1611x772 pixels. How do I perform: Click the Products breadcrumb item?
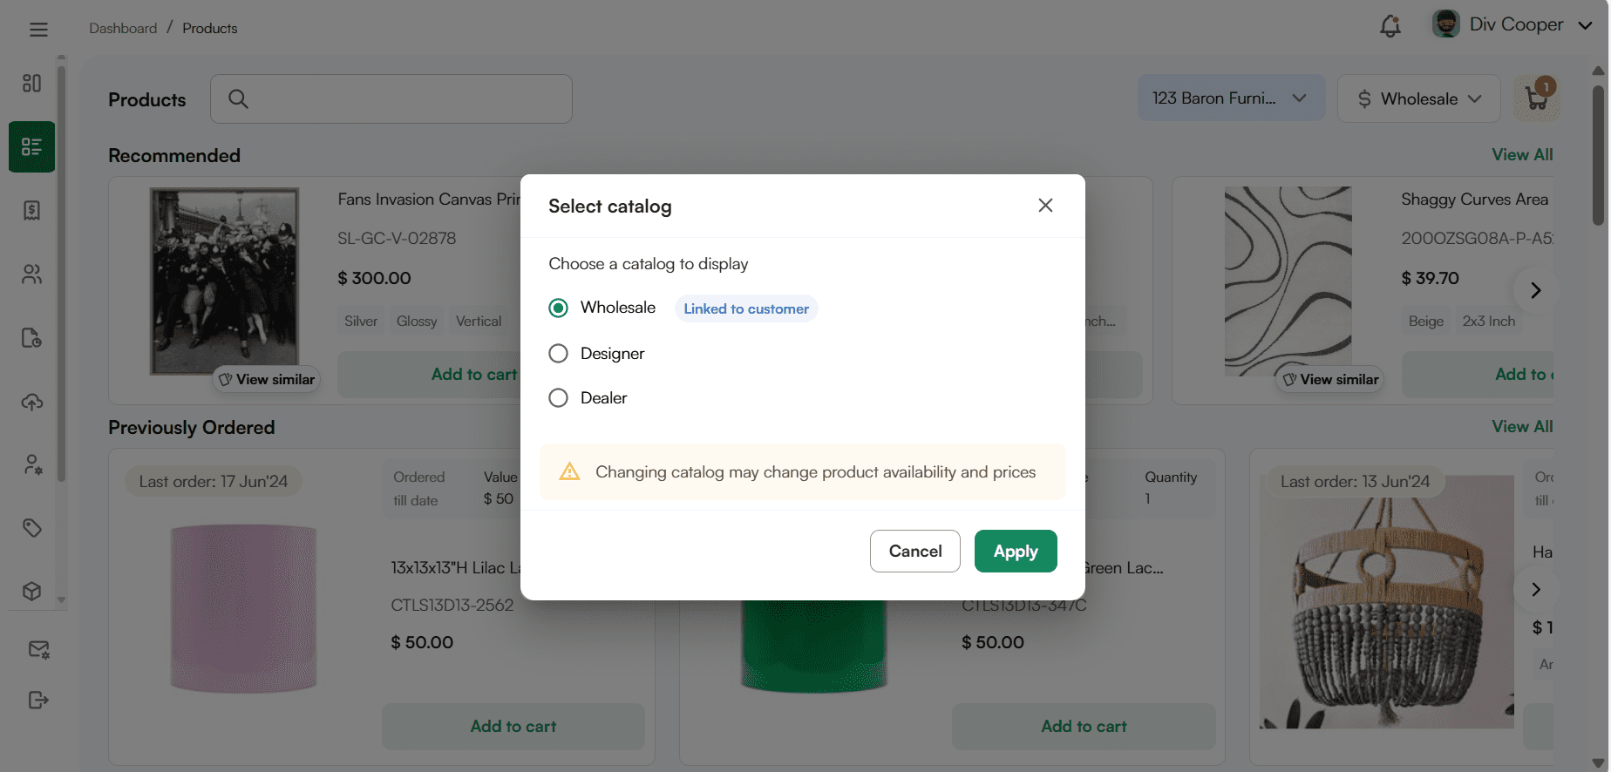209,29
